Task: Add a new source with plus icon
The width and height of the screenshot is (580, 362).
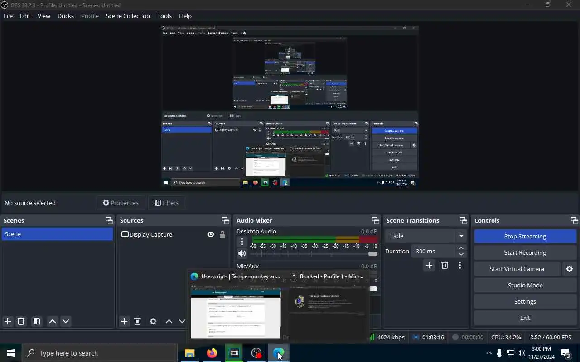Action: (124, 321)
